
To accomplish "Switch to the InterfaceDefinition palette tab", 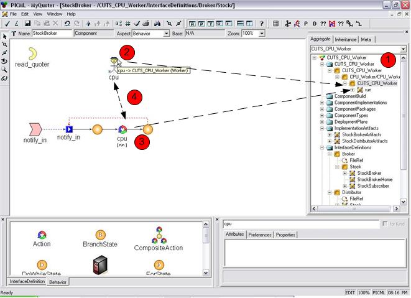I will 27,282.
